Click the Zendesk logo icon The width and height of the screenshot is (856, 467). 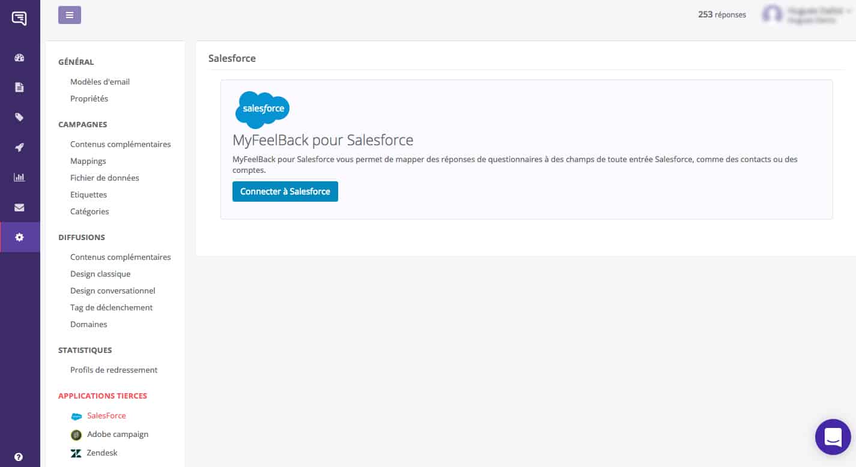(76, 453)
